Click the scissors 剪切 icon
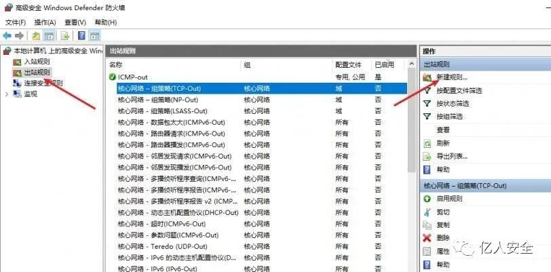Viewport: 551px width, 272px height. click(x=427, y=212)
